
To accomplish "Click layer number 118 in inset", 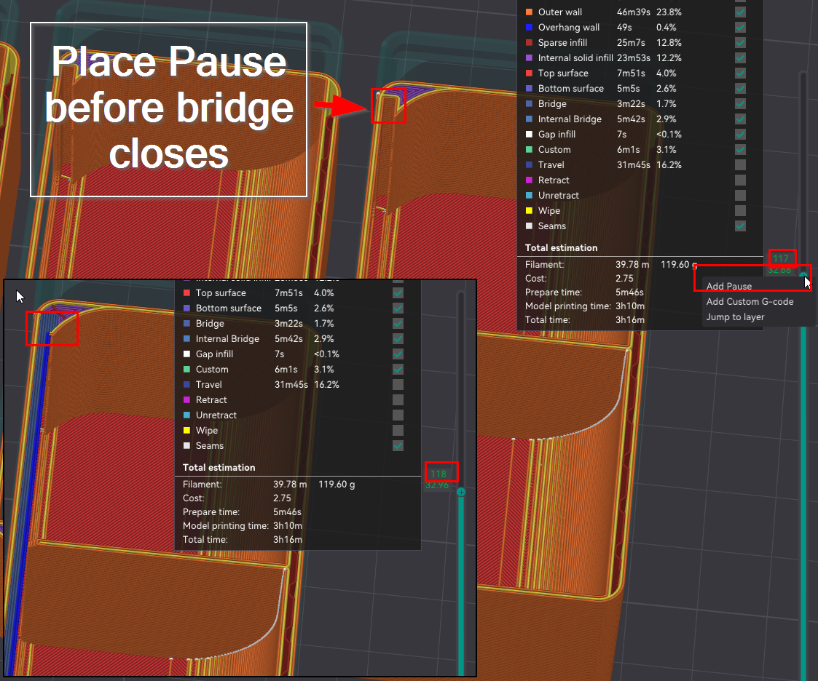I will 439,474.
